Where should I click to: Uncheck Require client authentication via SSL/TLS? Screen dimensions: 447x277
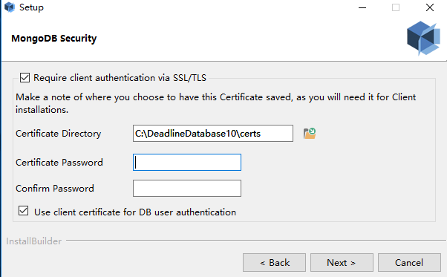(x=25, y=77)
